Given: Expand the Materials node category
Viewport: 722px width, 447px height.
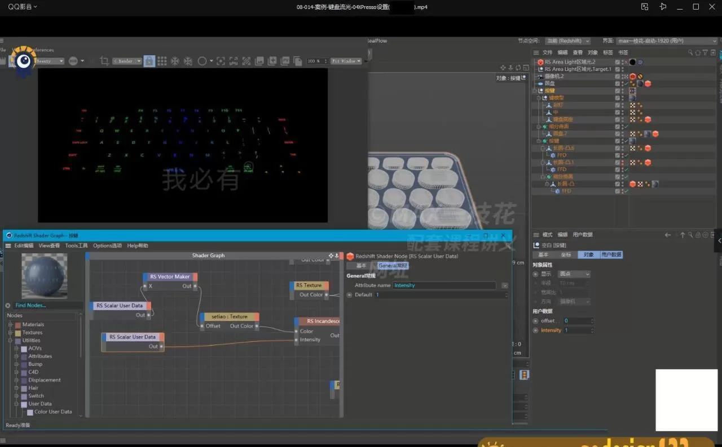Looking at the screenshot, I should coord(11,325).
